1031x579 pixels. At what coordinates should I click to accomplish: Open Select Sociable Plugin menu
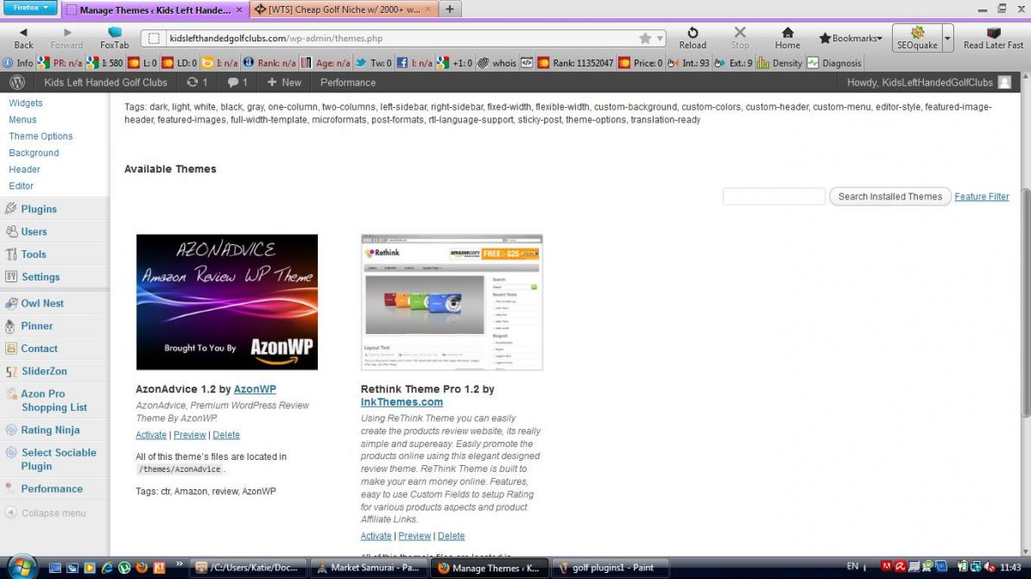tap(58, 459)
